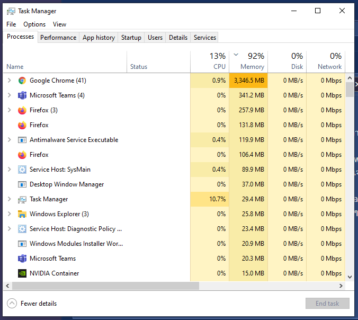Switch to the Services tab
This screenshot has height=320, width=358.
[205, 38]
